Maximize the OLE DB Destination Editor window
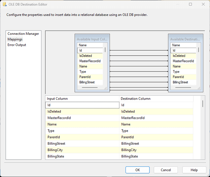 click(190, 4)
